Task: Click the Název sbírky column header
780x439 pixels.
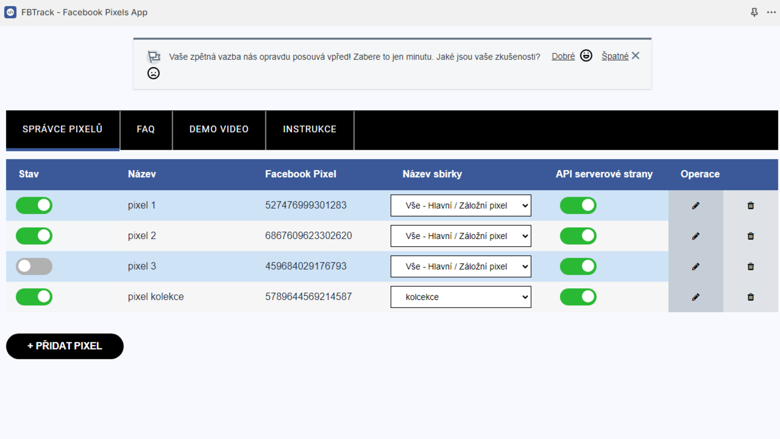Action: tap(432, 174)
